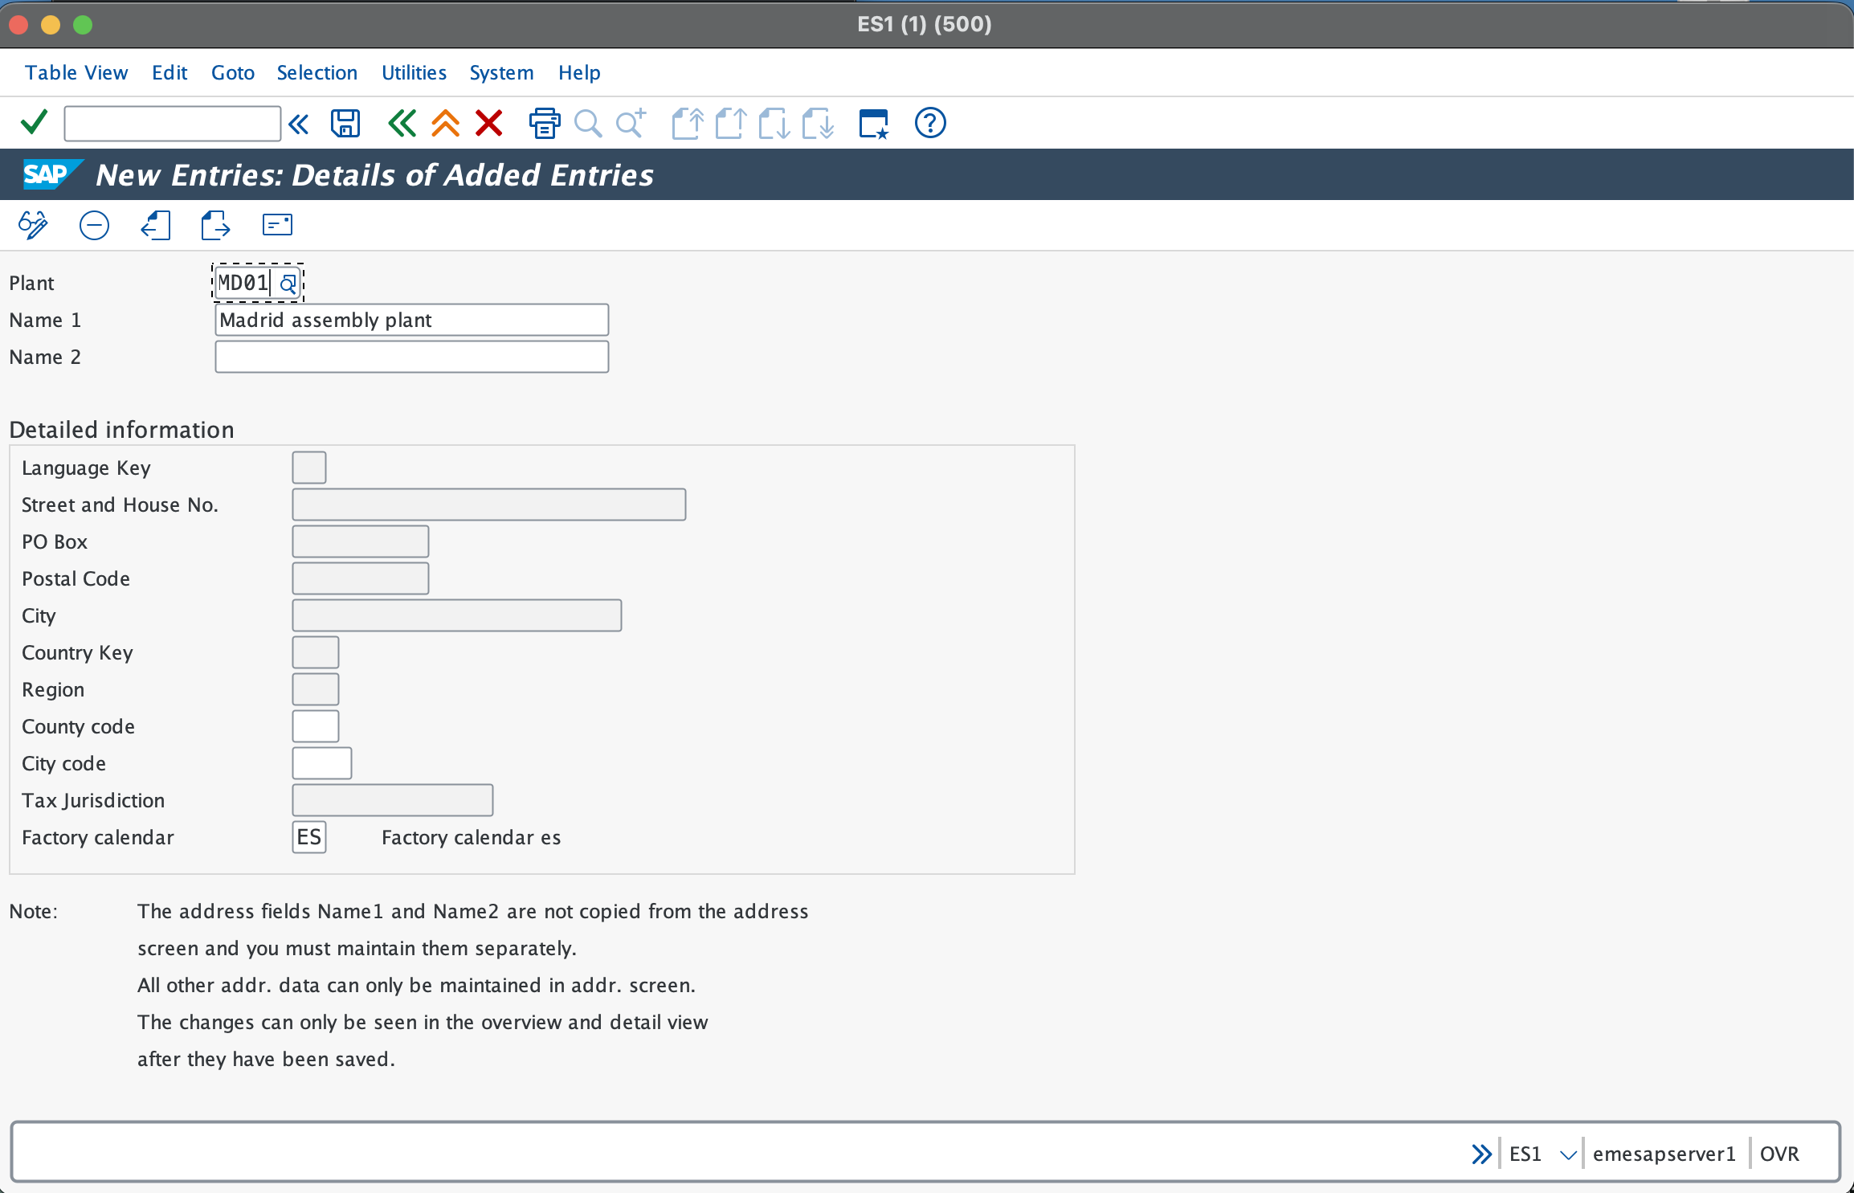Click the green Back double-arrow icon
1854x1193 pixels.
coord(402,123)
